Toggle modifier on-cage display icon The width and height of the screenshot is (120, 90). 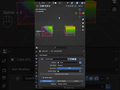click(x=68, y=59)
